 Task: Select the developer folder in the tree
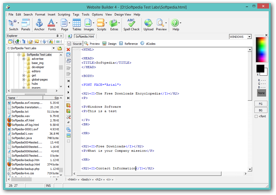point(38,67)
